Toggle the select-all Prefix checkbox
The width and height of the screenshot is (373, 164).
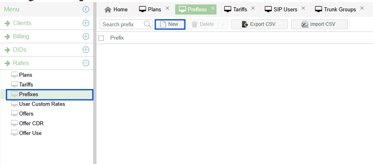tap(101, 38)
